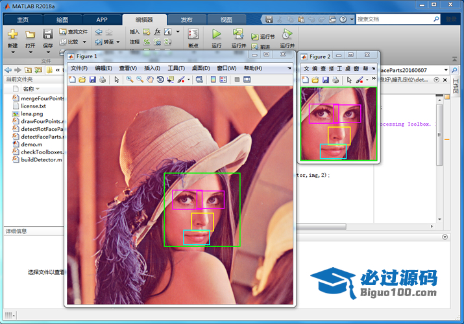Switch to the 主页 (Home) tab

23,20
